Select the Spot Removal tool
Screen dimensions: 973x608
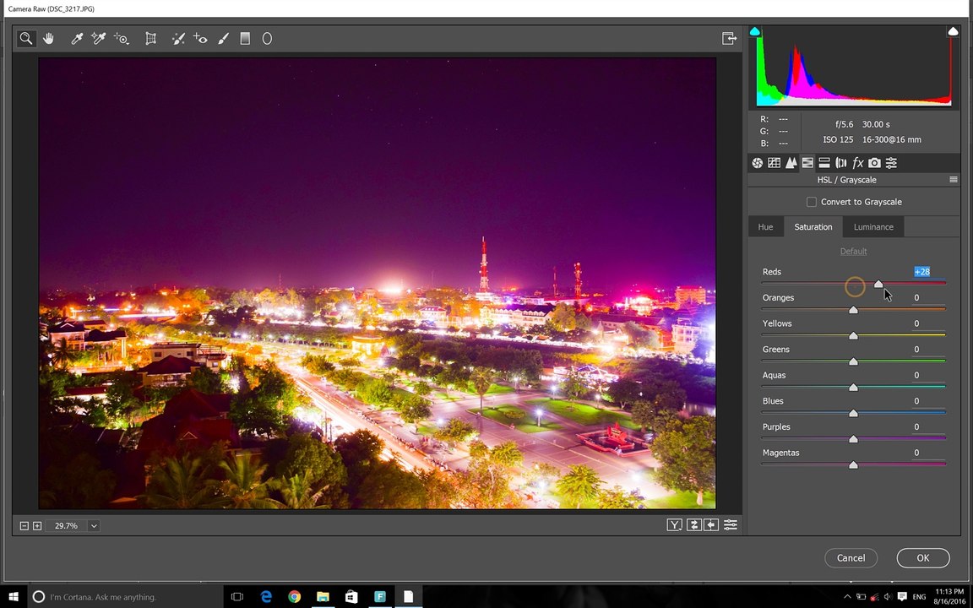tap(178, 39)
